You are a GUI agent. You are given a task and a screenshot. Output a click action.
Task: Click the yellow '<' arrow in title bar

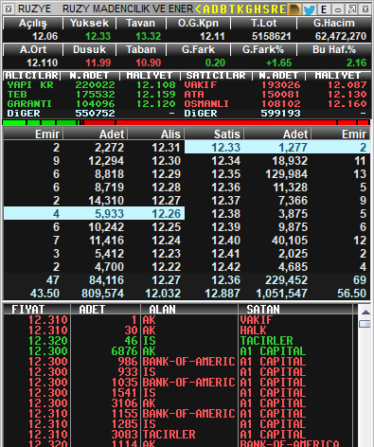(198, 9)
